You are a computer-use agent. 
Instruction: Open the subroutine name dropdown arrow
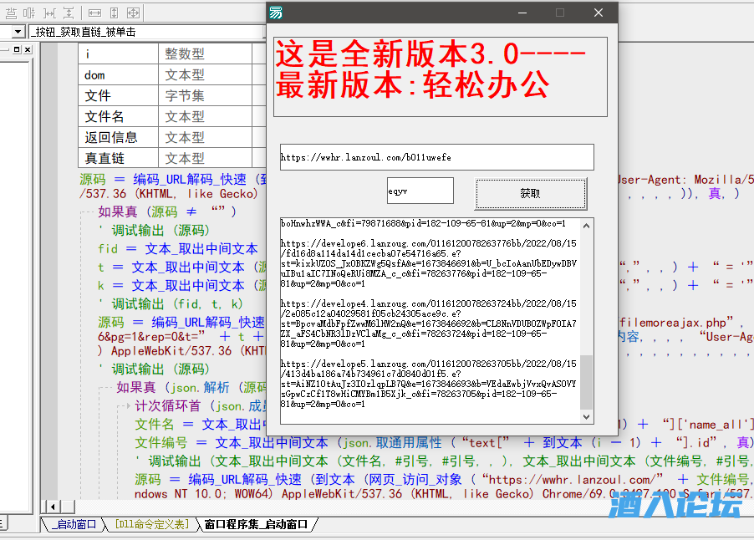coord(18,32)
